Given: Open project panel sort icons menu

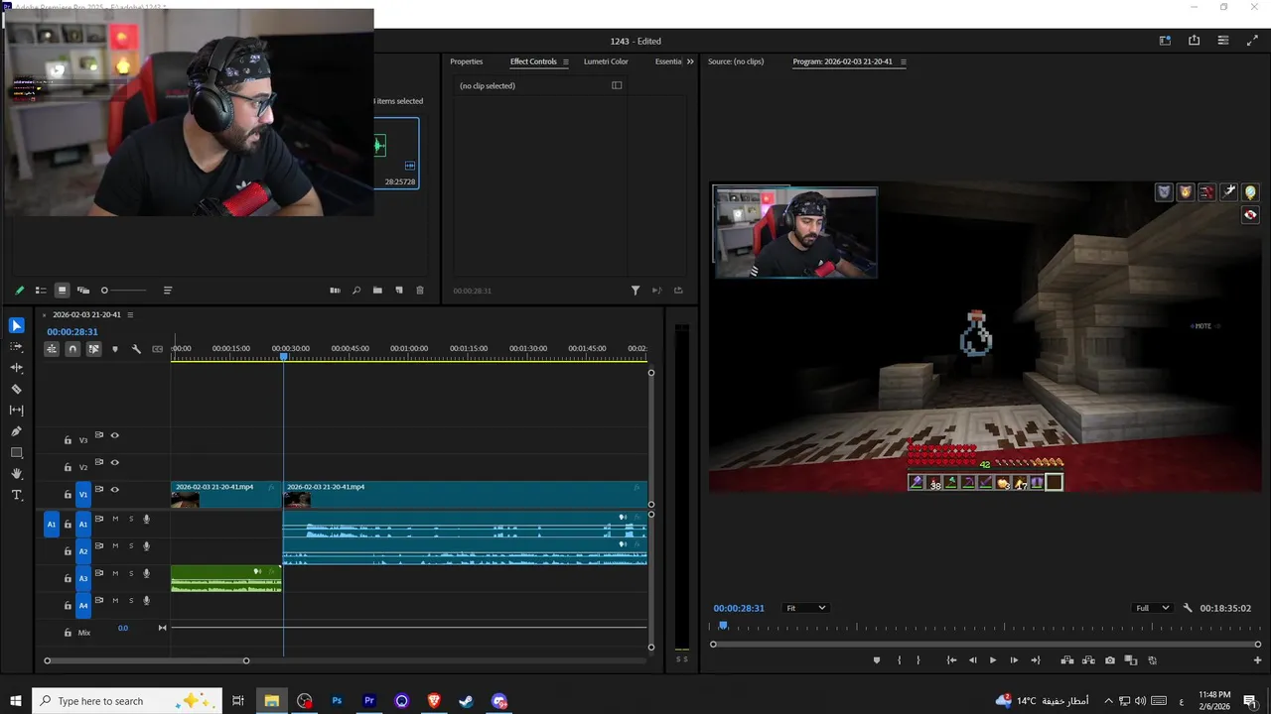Looking at the screenshot, I should pyautogui.click(x=168, y=291).
